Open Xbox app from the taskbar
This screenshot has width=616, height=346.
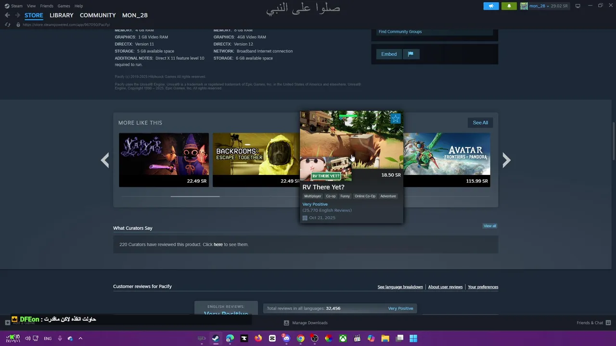pyautogui.click(x=343, y=338)
